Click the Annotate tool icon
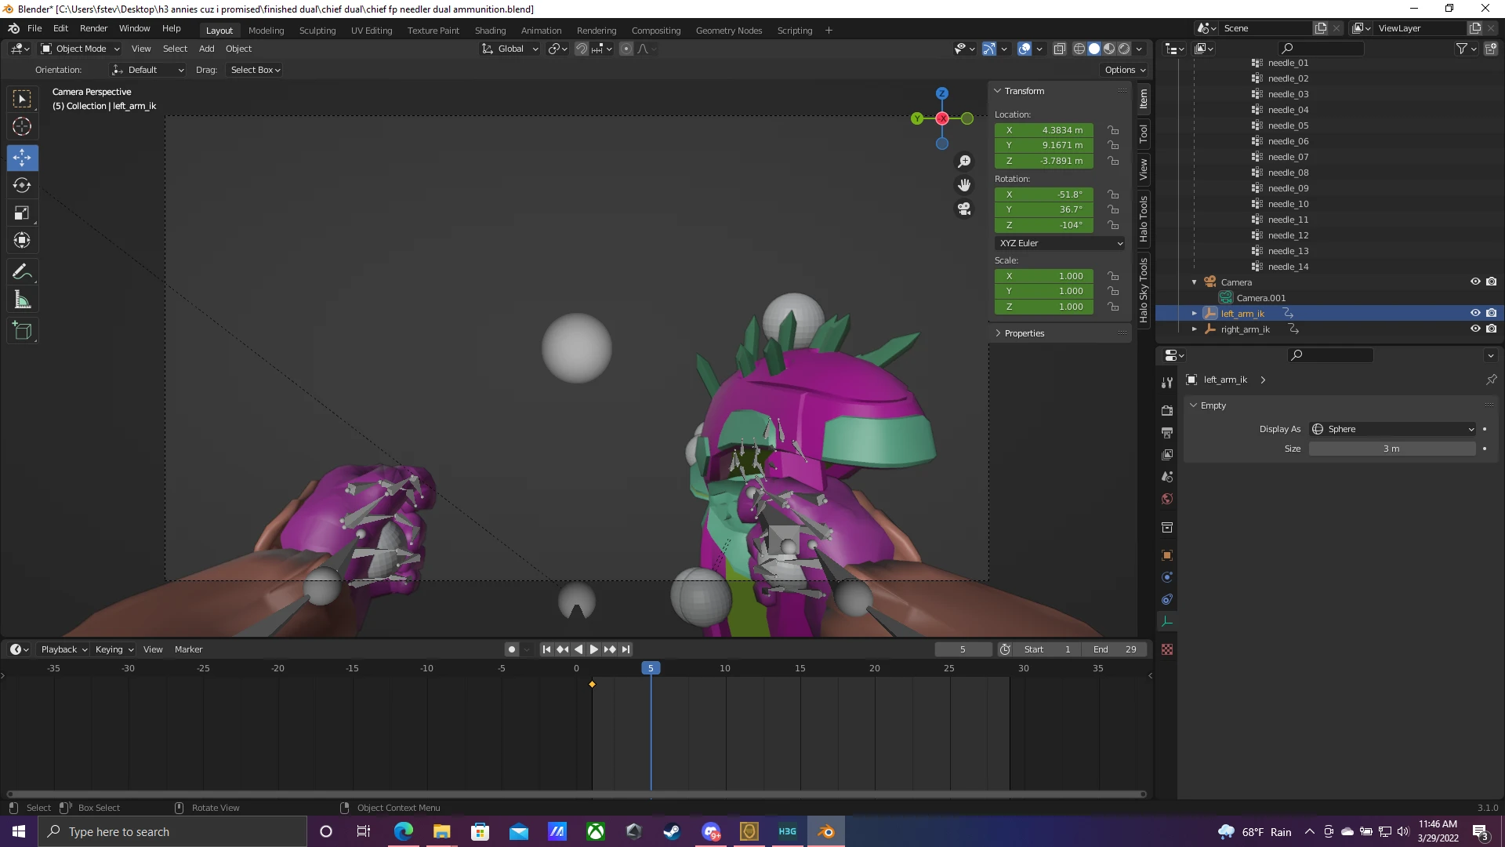Image resolution: width=1505 pixels, height=847 pixels. [22, 272]
